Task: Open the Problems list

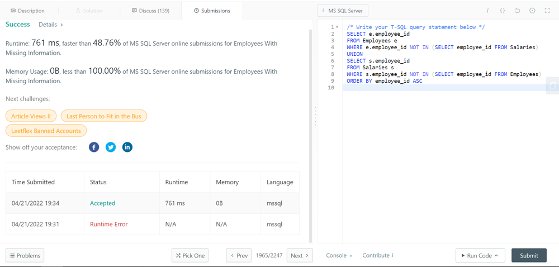Action: point(25,255)
